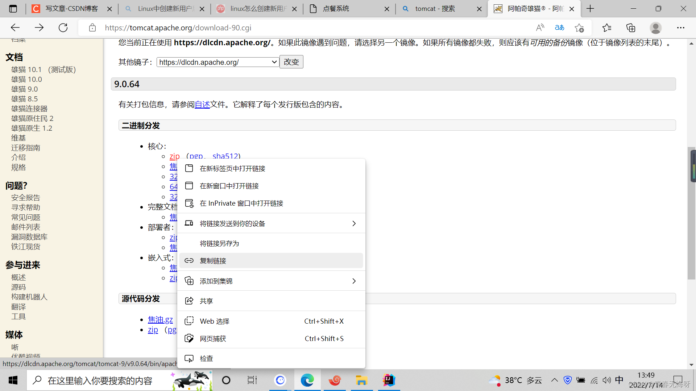Click the browser Forward arrow
This screenshot has height=391, width=696.
tap(39, 28)
